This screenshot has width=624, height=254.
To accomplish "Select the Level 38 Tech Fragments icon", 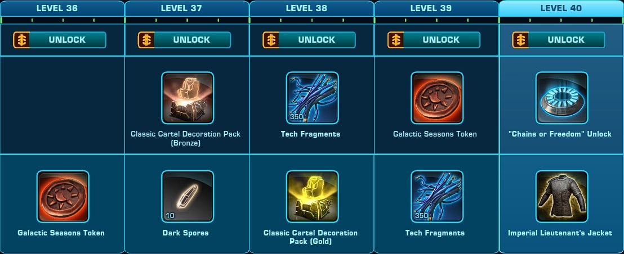I will tap(313, 98).
